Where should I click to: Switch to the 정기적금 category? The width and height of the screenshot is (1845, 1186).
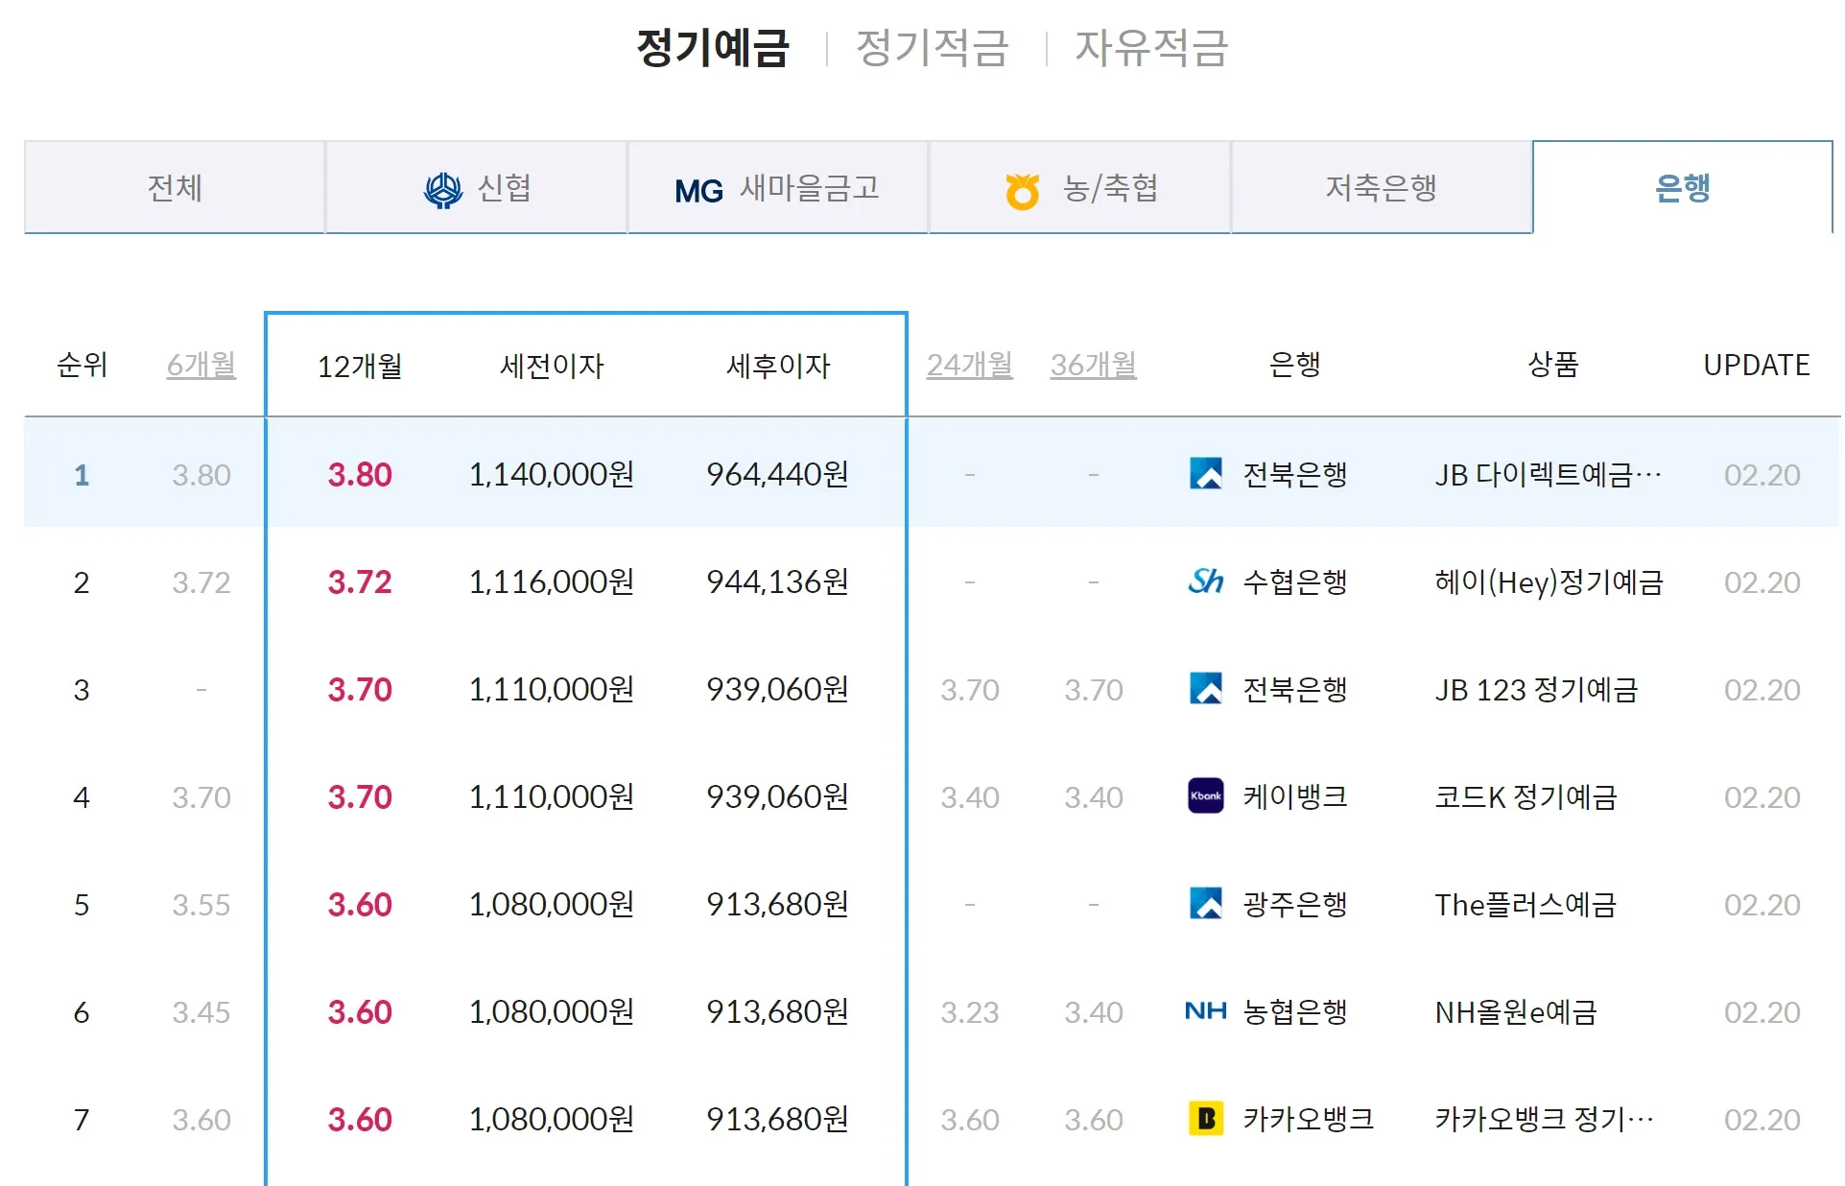(932, 47)
